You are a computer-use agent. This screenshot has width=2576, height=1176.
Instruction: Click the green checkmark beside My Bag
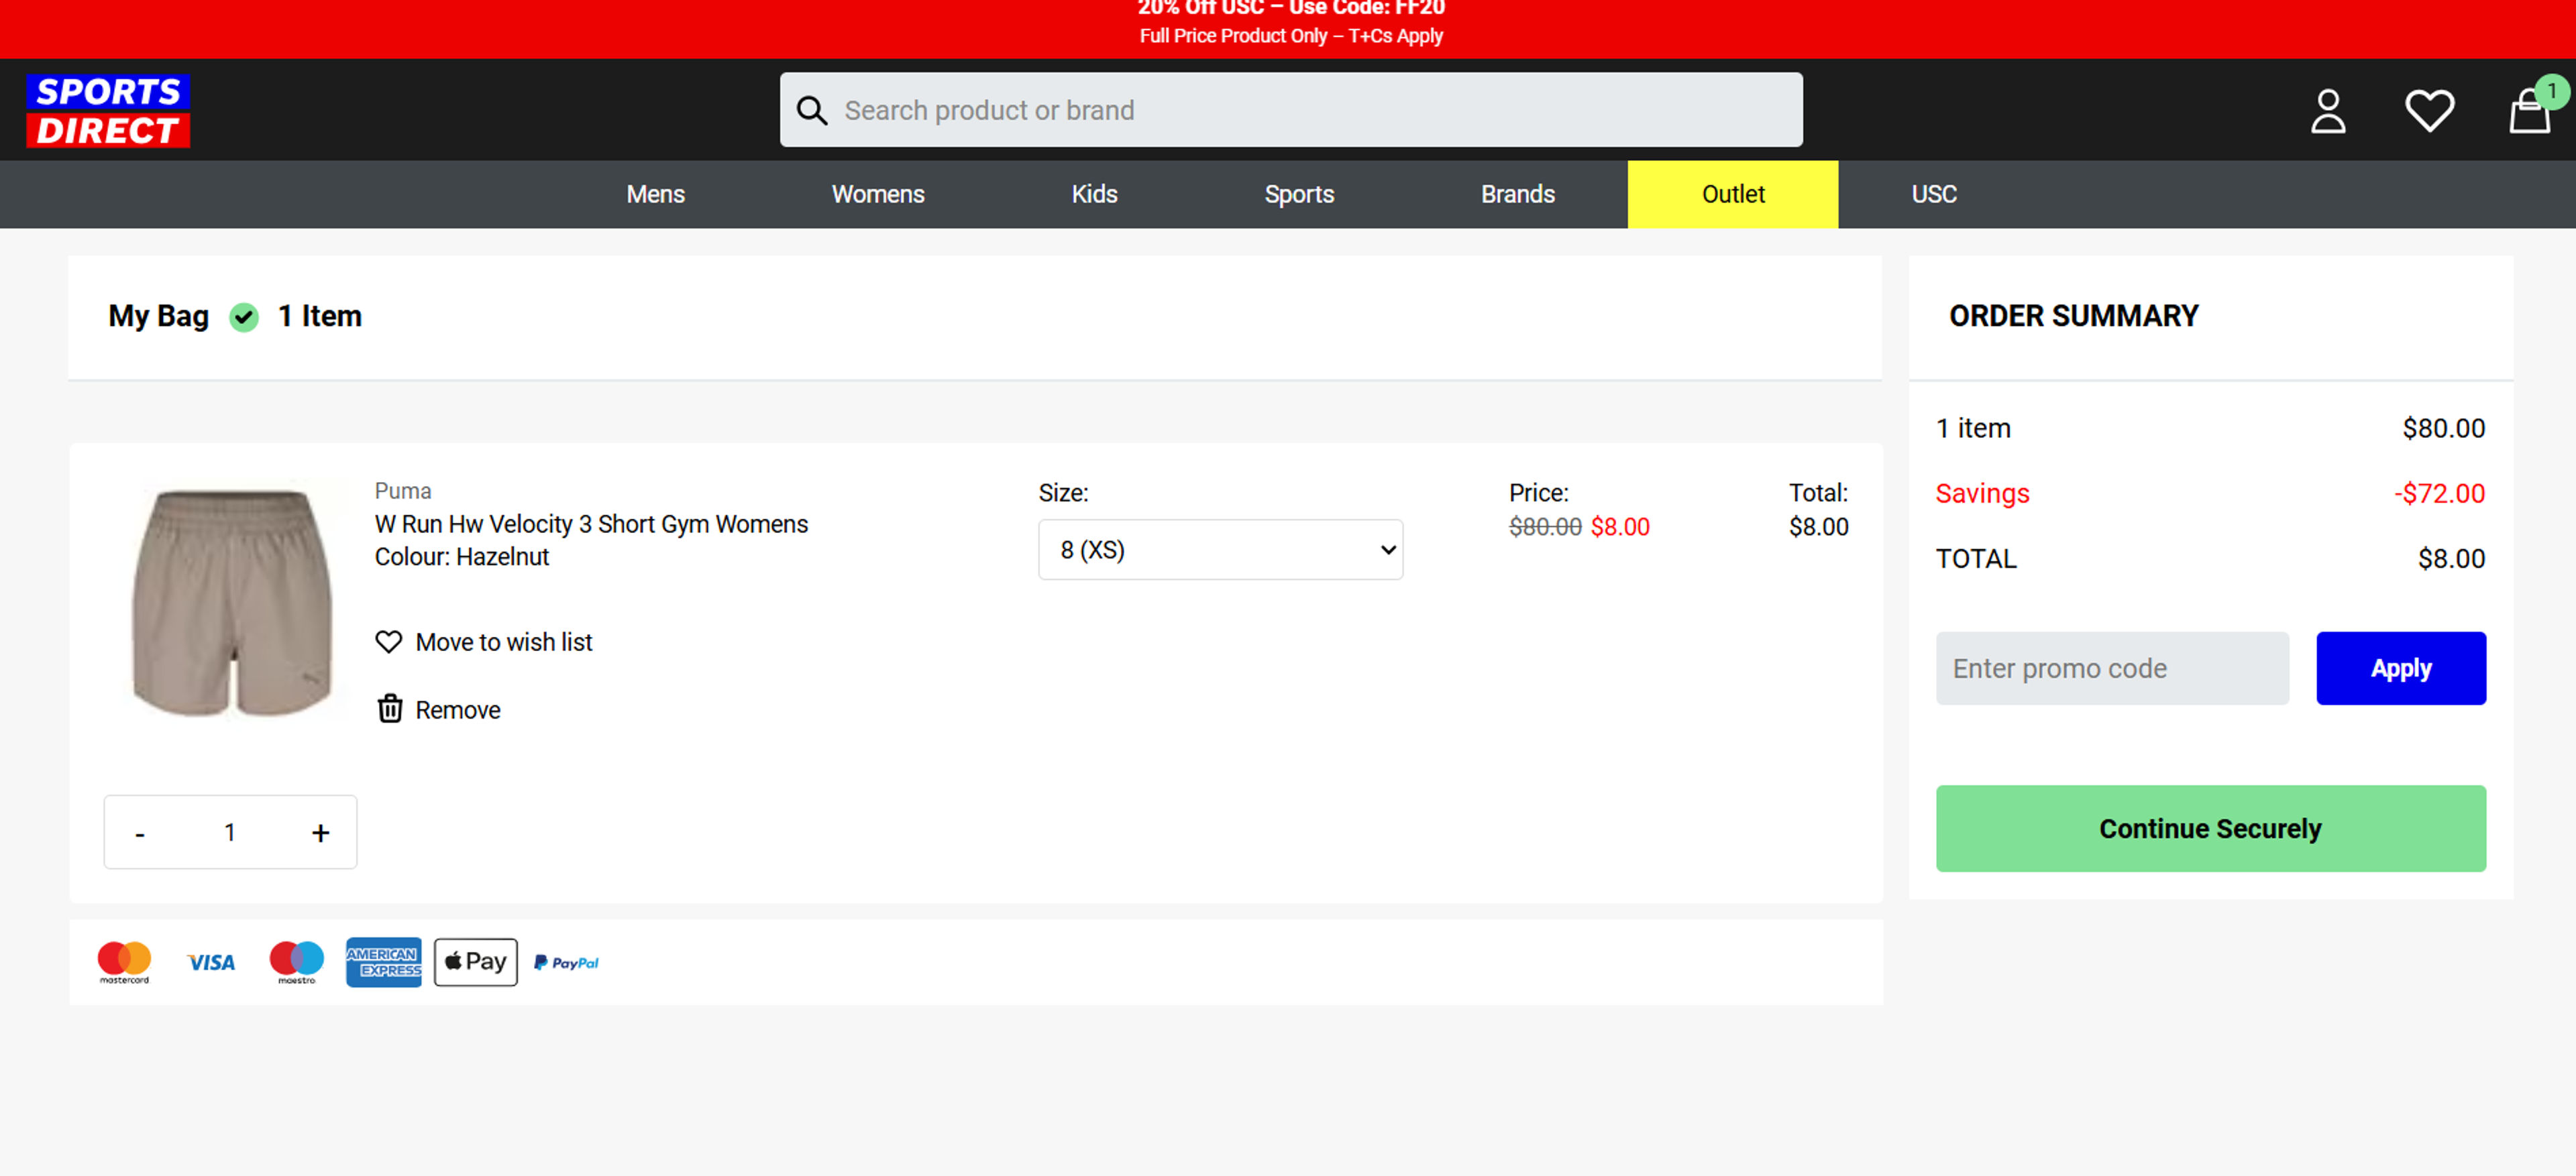click(x=243, y=318)
